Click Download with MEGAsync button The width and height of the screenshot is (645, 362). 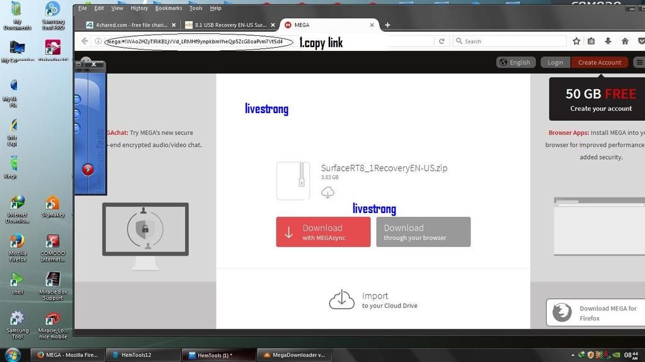coord(323,232)
